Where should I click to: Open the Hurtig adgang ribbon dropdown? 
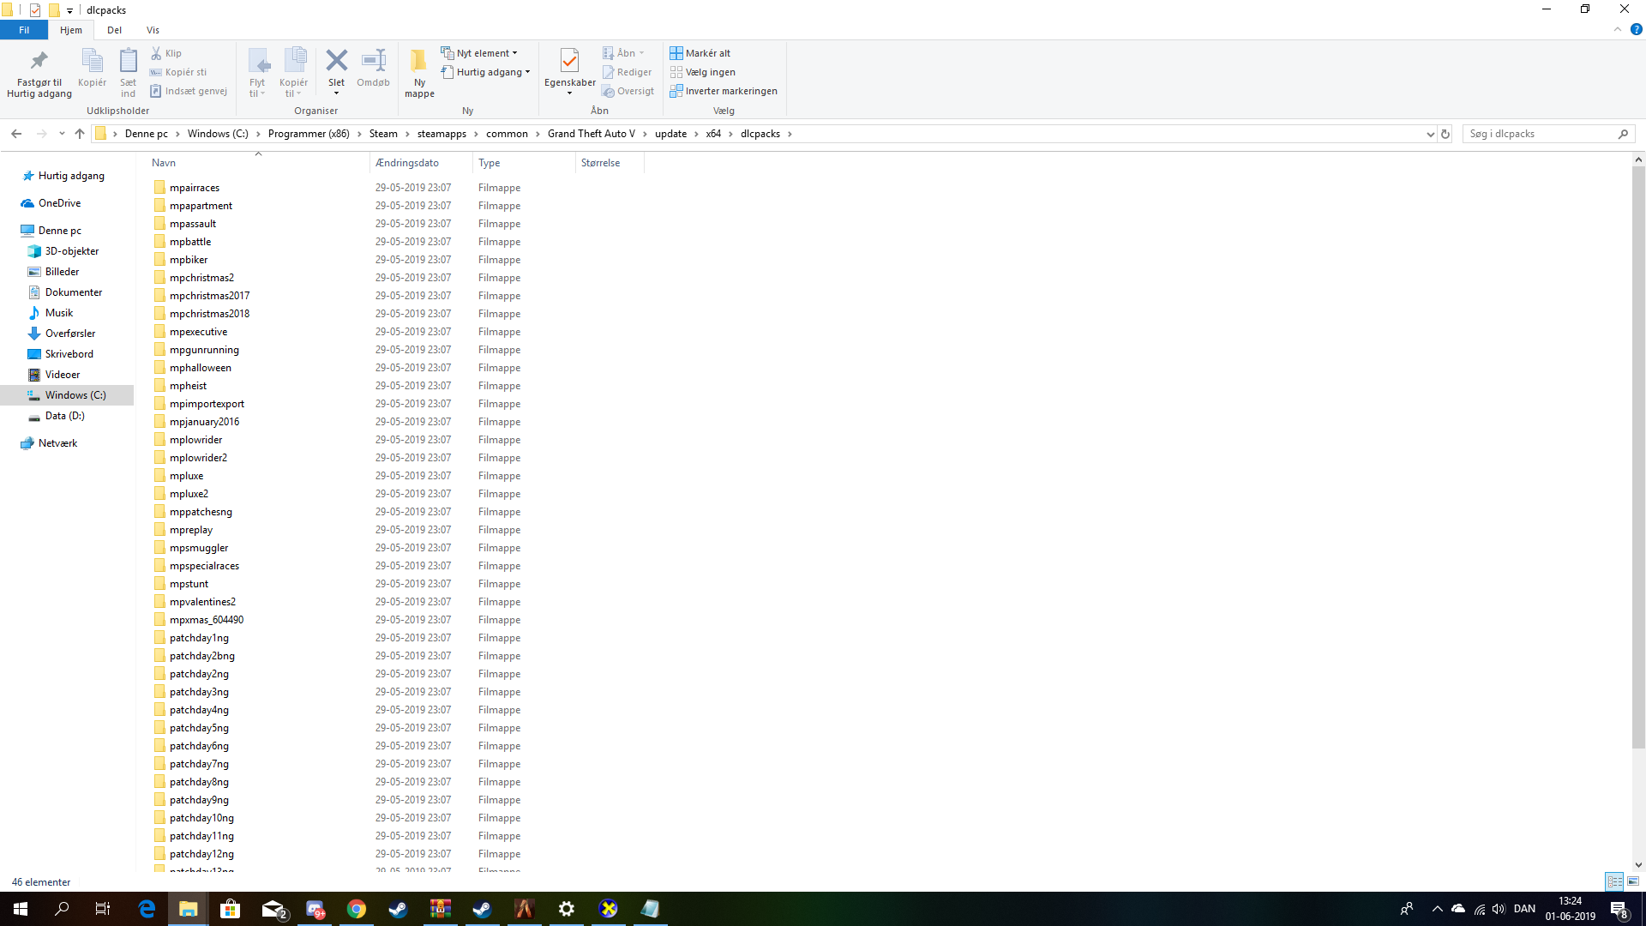(489, 72)
